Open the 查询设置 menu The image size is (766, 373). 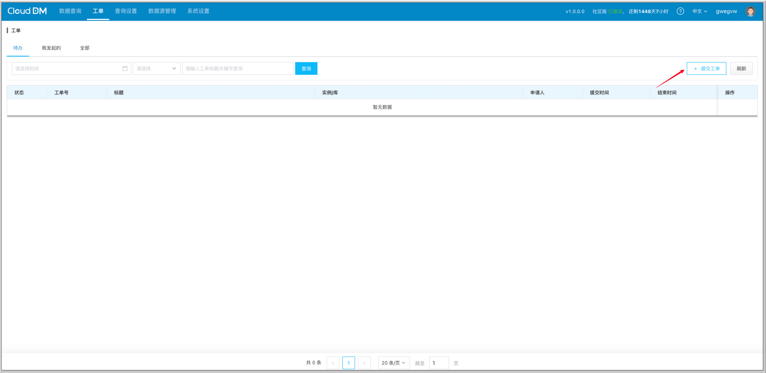click(126, 11)
